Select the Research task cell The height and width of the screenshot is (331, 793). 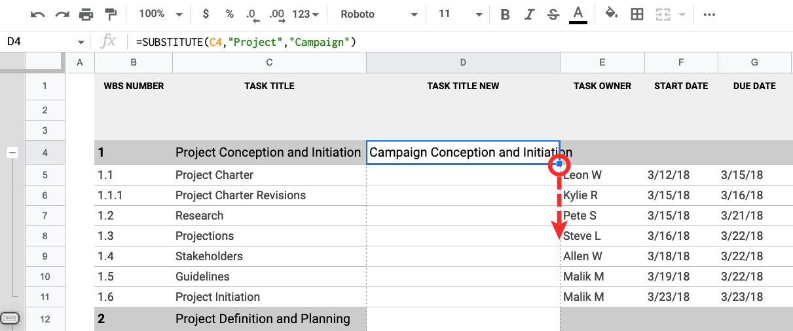click(x=269, y=216)
